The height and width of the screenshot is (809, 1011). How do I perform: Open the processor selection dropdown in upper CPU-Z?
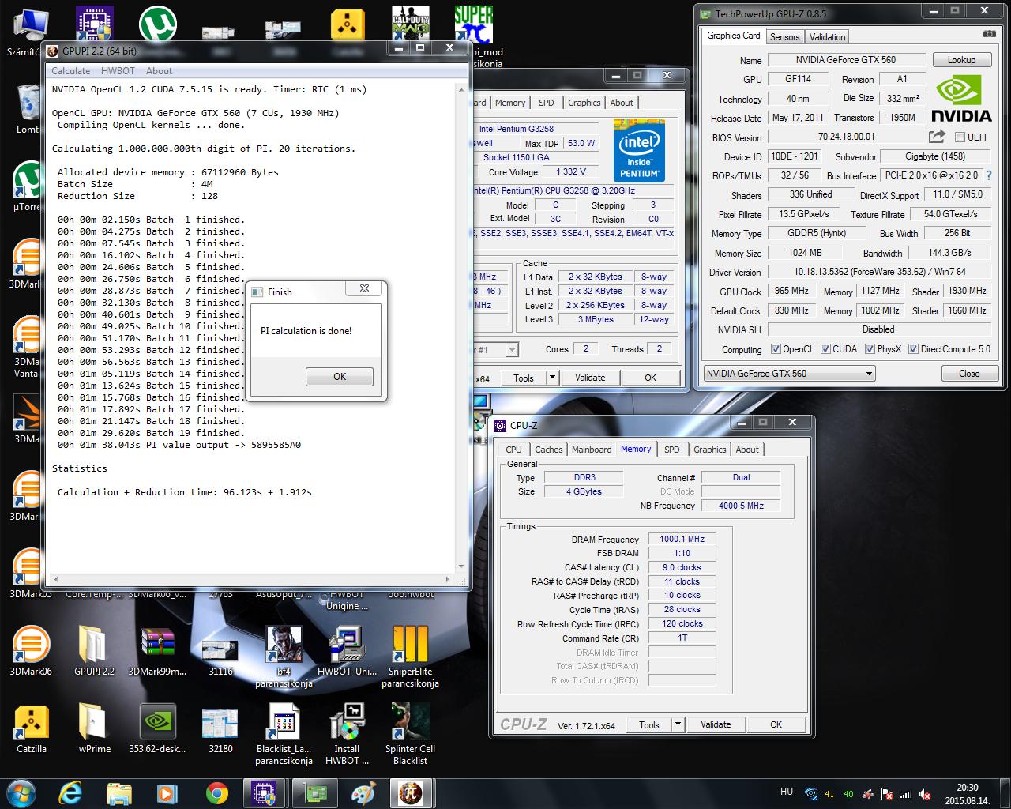click(511, 349)
